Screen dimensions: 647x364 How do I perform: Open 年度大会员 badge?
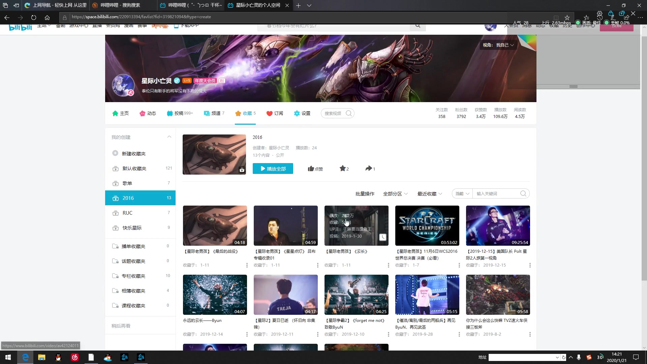pos(205,81)
